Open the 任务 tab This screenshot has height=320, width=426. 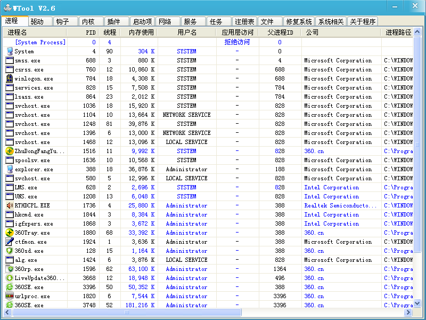[219, 21]
